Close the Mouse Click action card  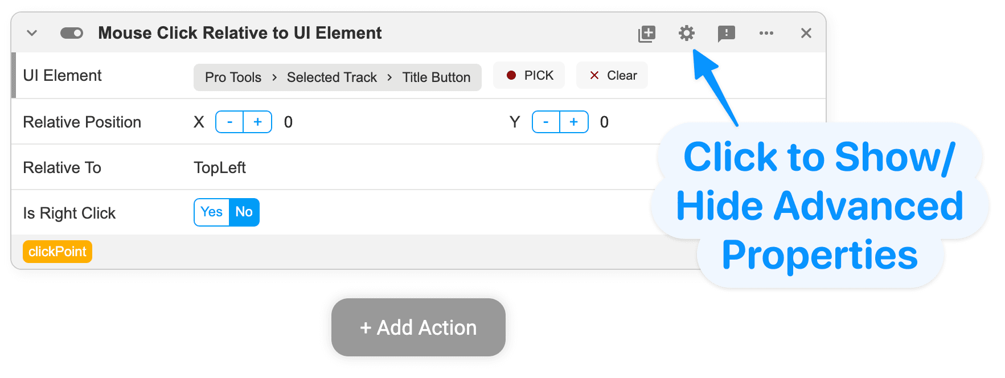click(806, 33)
